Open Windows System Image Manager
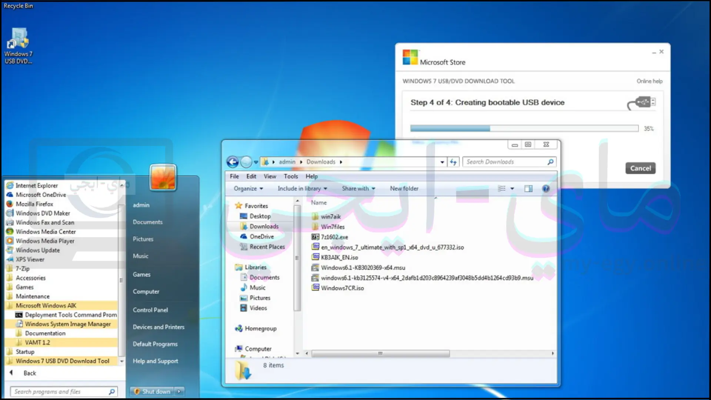 63,324
